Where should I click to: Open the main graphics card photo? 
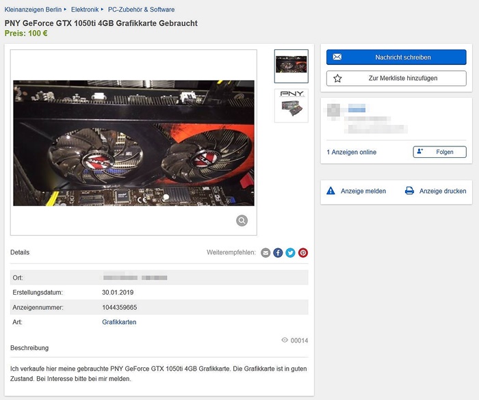[x=133, y=143]
